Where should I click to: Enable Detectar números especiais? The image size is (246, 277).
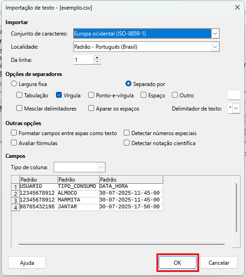126,133
